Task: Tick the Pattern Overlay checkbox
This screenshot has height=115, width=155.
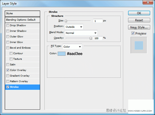Action: point(8,81)
